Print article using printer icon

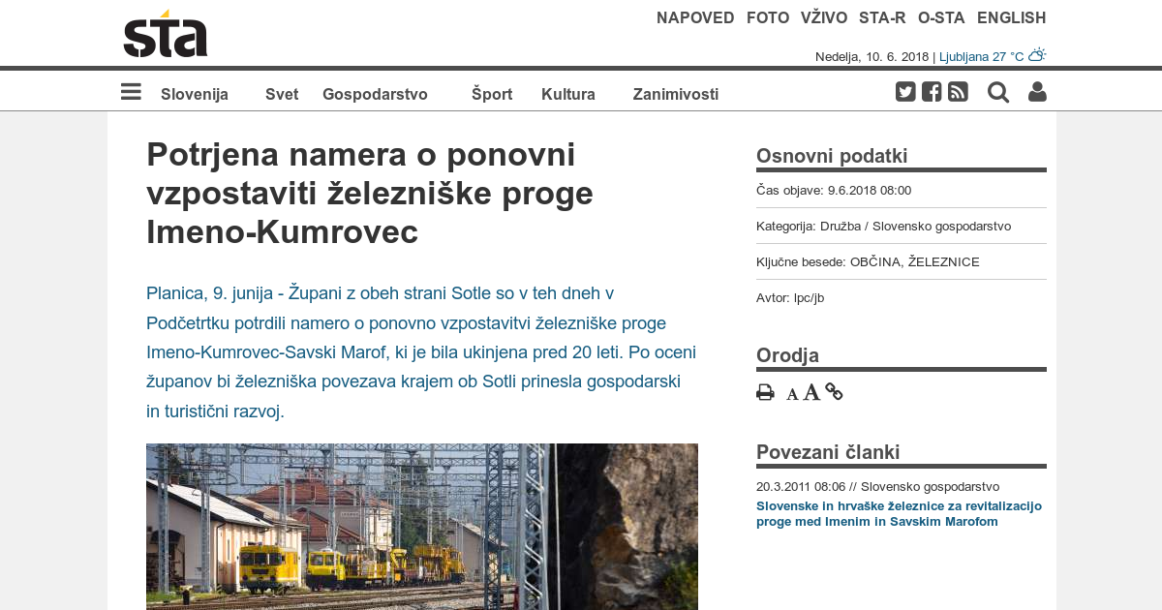click(x=765, y=392)
